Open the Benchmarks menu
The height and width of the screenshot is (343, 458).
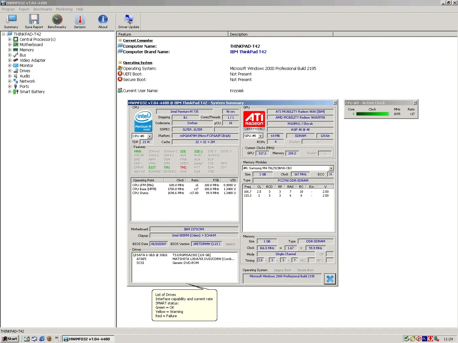pos(43,9)
